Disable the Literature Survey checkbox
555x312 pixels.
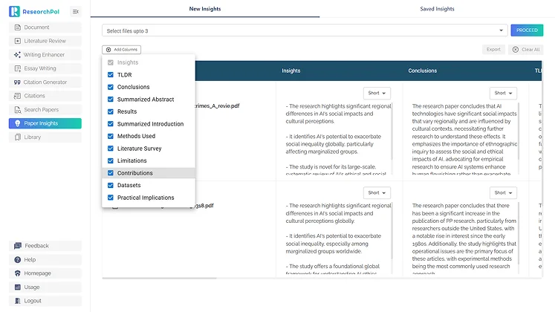pos(111,149)
